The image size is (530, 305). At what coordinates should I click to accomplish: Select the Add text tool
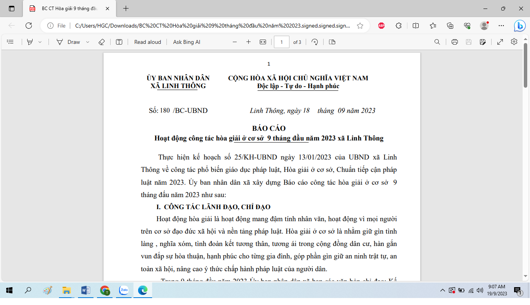tap(120, 42)
